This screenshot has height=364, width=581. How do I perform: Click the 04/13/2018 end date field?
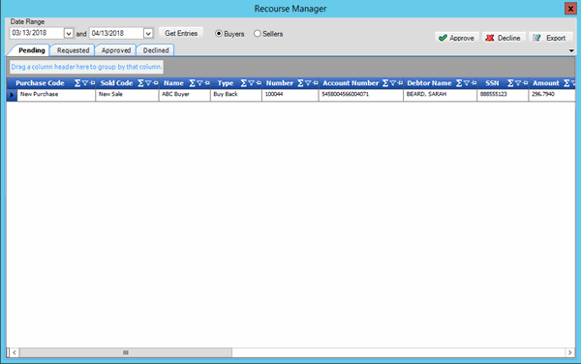click(116, 33)
